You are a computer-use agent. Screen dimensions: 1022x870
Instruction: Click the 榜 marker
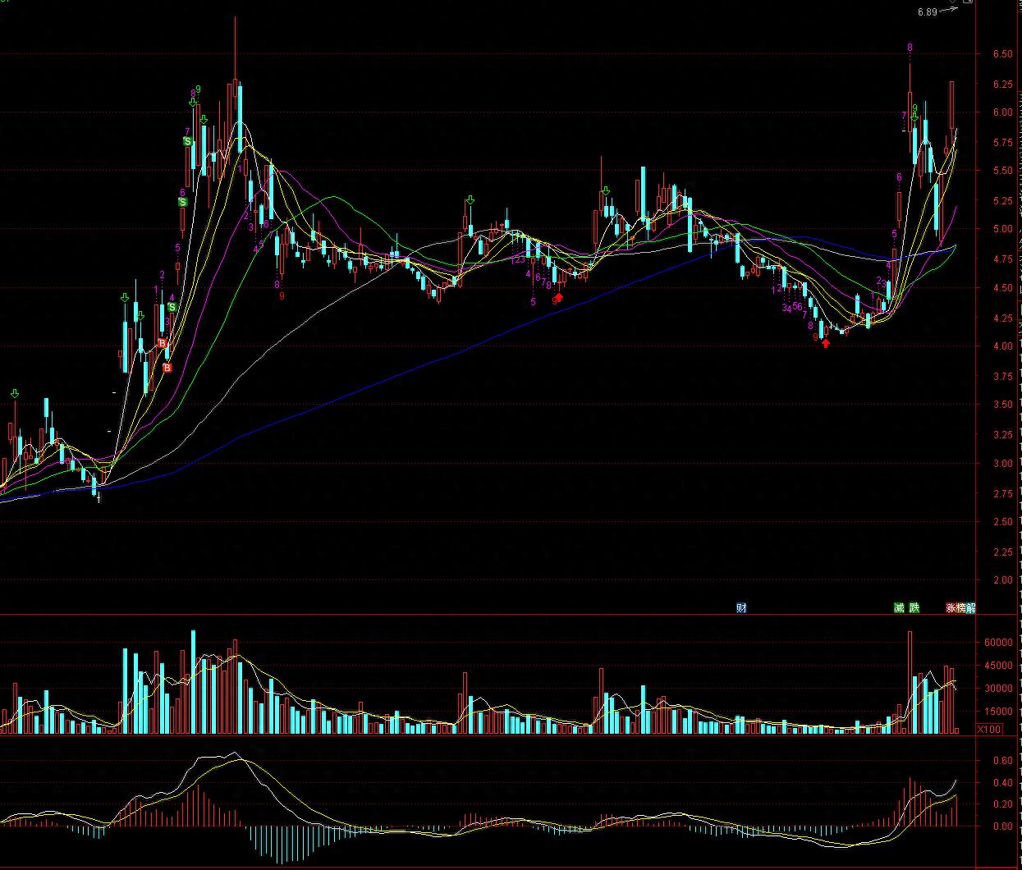coord(960,608)
